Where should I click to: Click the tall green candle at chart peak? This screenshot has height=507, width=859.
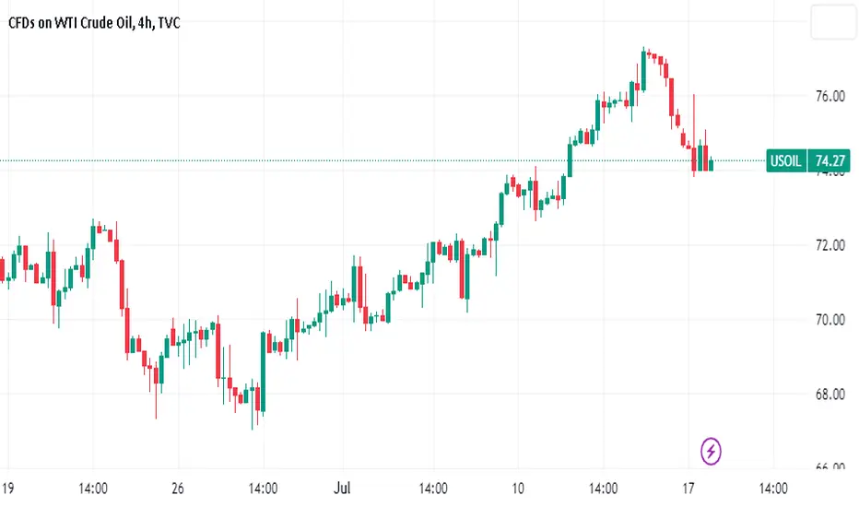pos(643,70)
